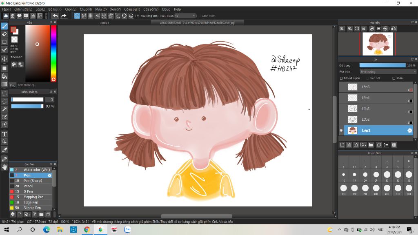Select the Brush tool in left toolbar
418x235 pixels.
pos(4,26)
